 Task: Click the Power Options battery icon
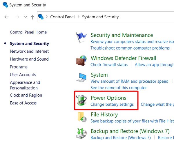tap(81, 100)
